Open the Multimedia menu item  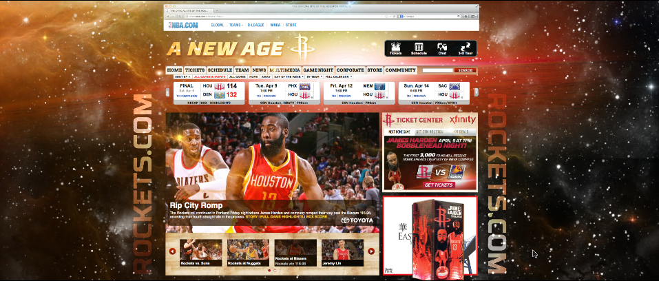pos(285,70)
